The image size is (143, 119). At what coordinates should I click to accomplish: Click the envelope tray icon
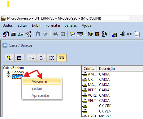80,34
